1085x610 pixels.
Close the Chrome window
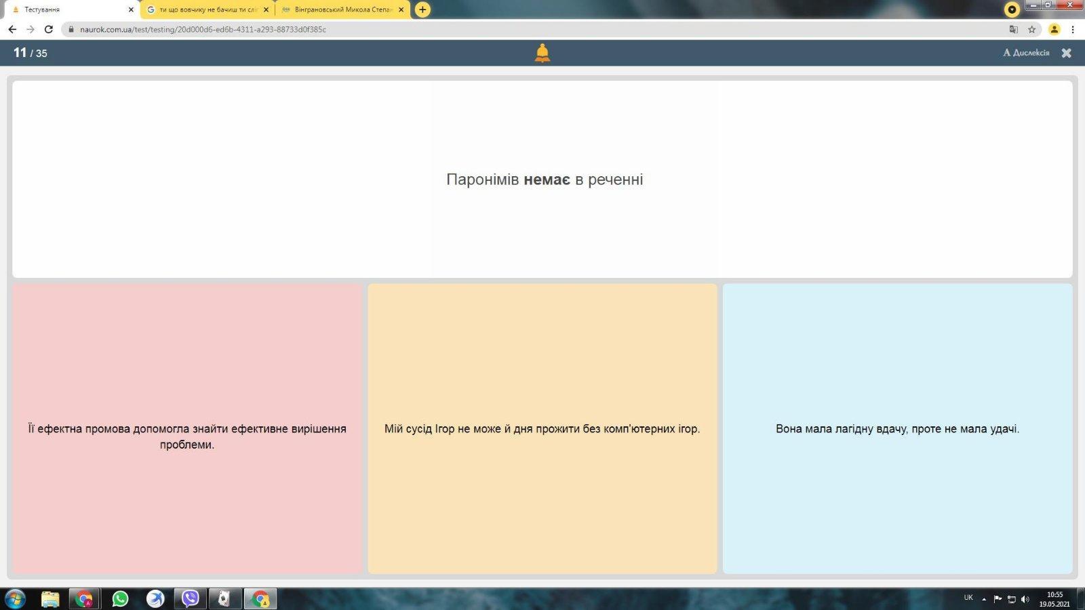[1070, 5]
